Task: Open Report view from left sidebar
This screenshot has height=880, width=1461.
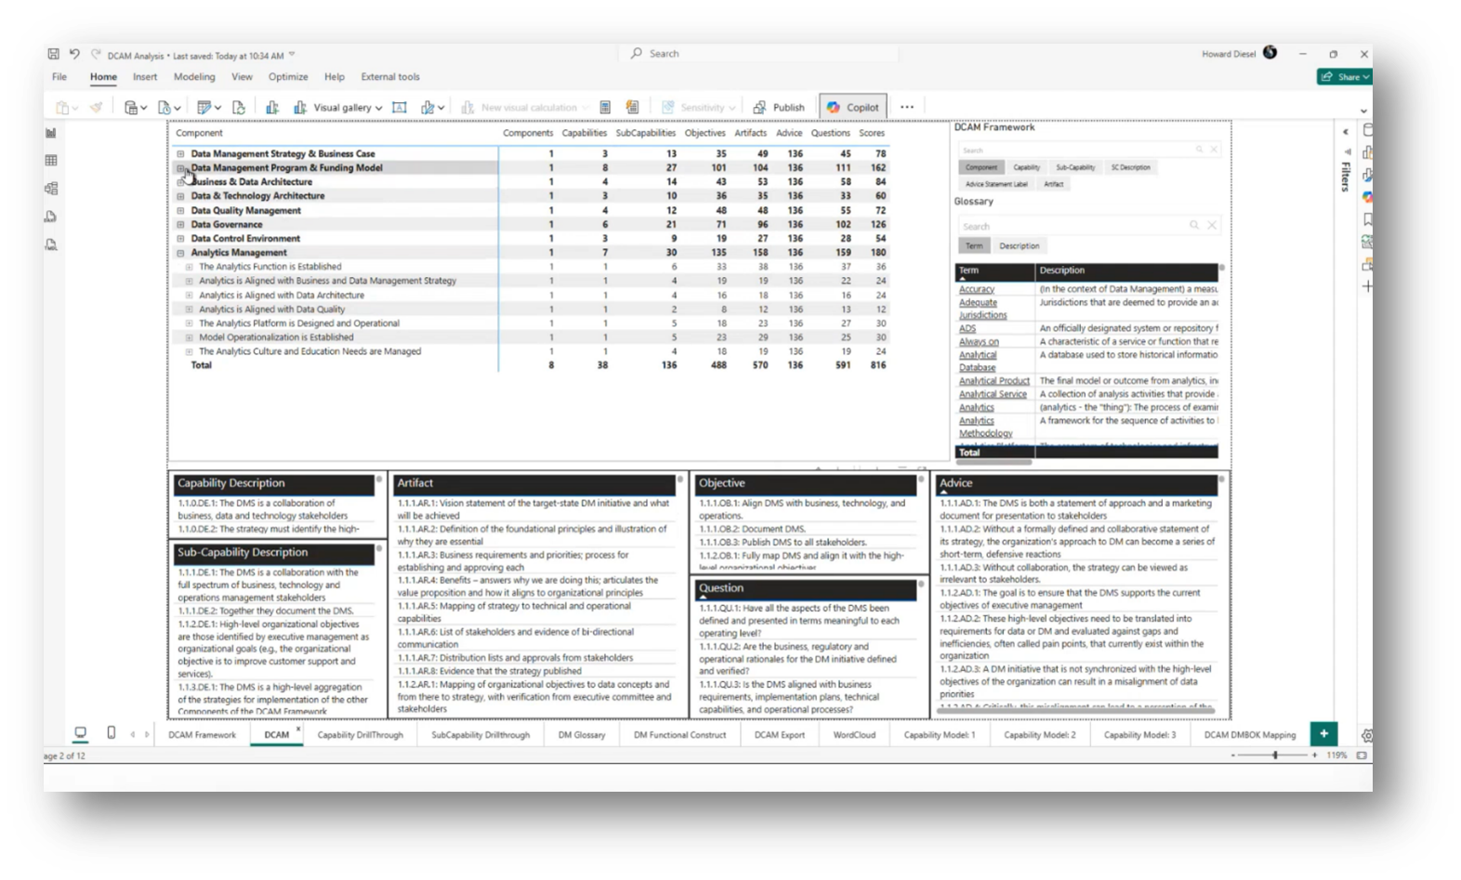Action: click(51, 133)
